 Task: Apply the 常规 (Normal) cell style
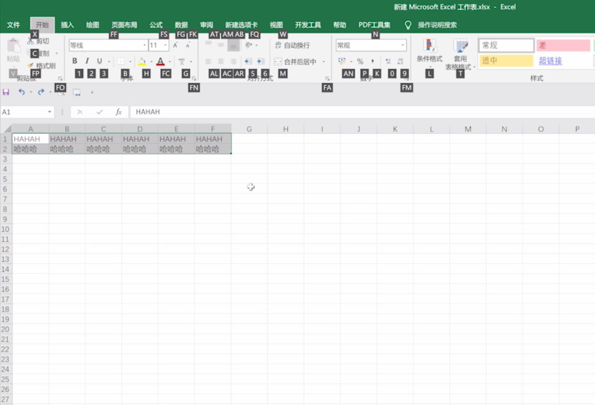click(x=506, y=46)
